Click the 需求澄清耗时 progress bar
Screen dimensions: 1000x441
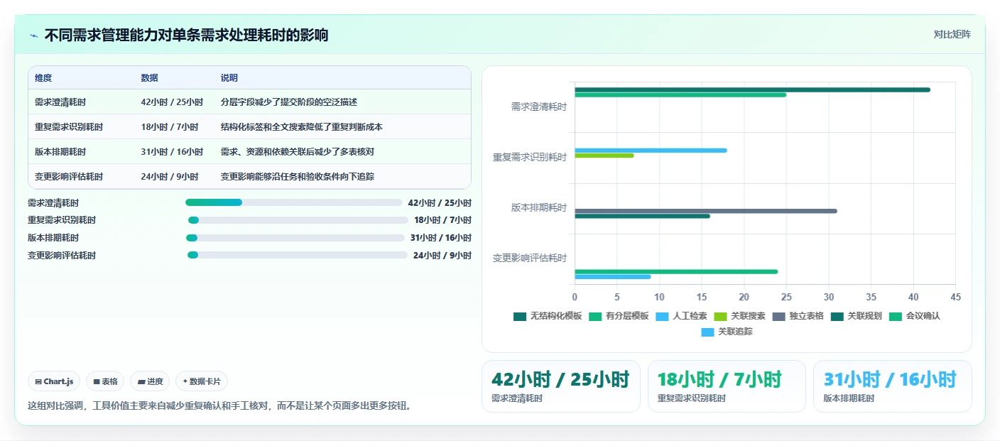[x=294, y=202]
